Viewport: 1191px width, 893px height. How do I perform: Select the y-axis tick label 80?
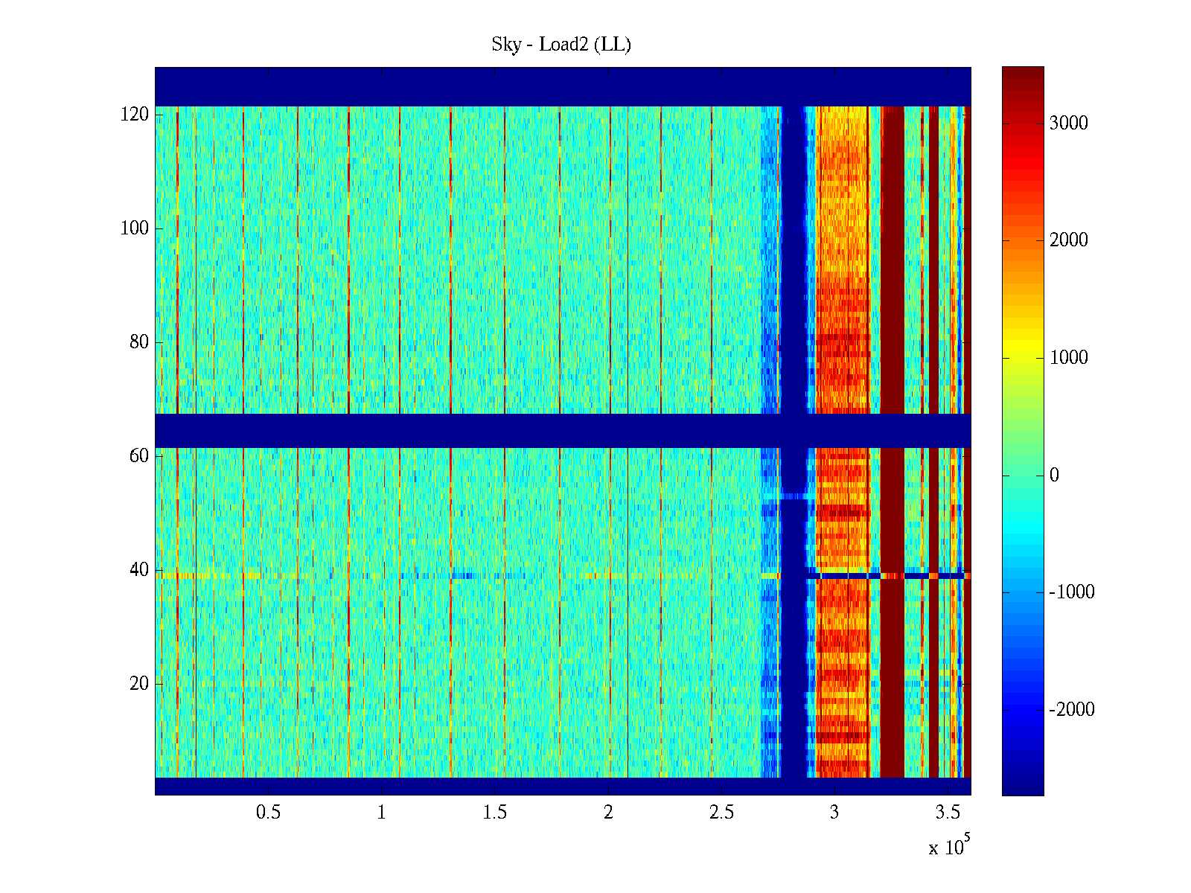tap(139, 342)
